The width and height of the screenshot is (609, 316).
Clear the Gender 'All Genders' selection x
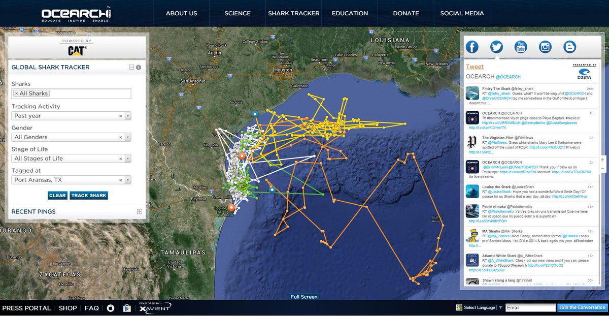tap(121, 137)
